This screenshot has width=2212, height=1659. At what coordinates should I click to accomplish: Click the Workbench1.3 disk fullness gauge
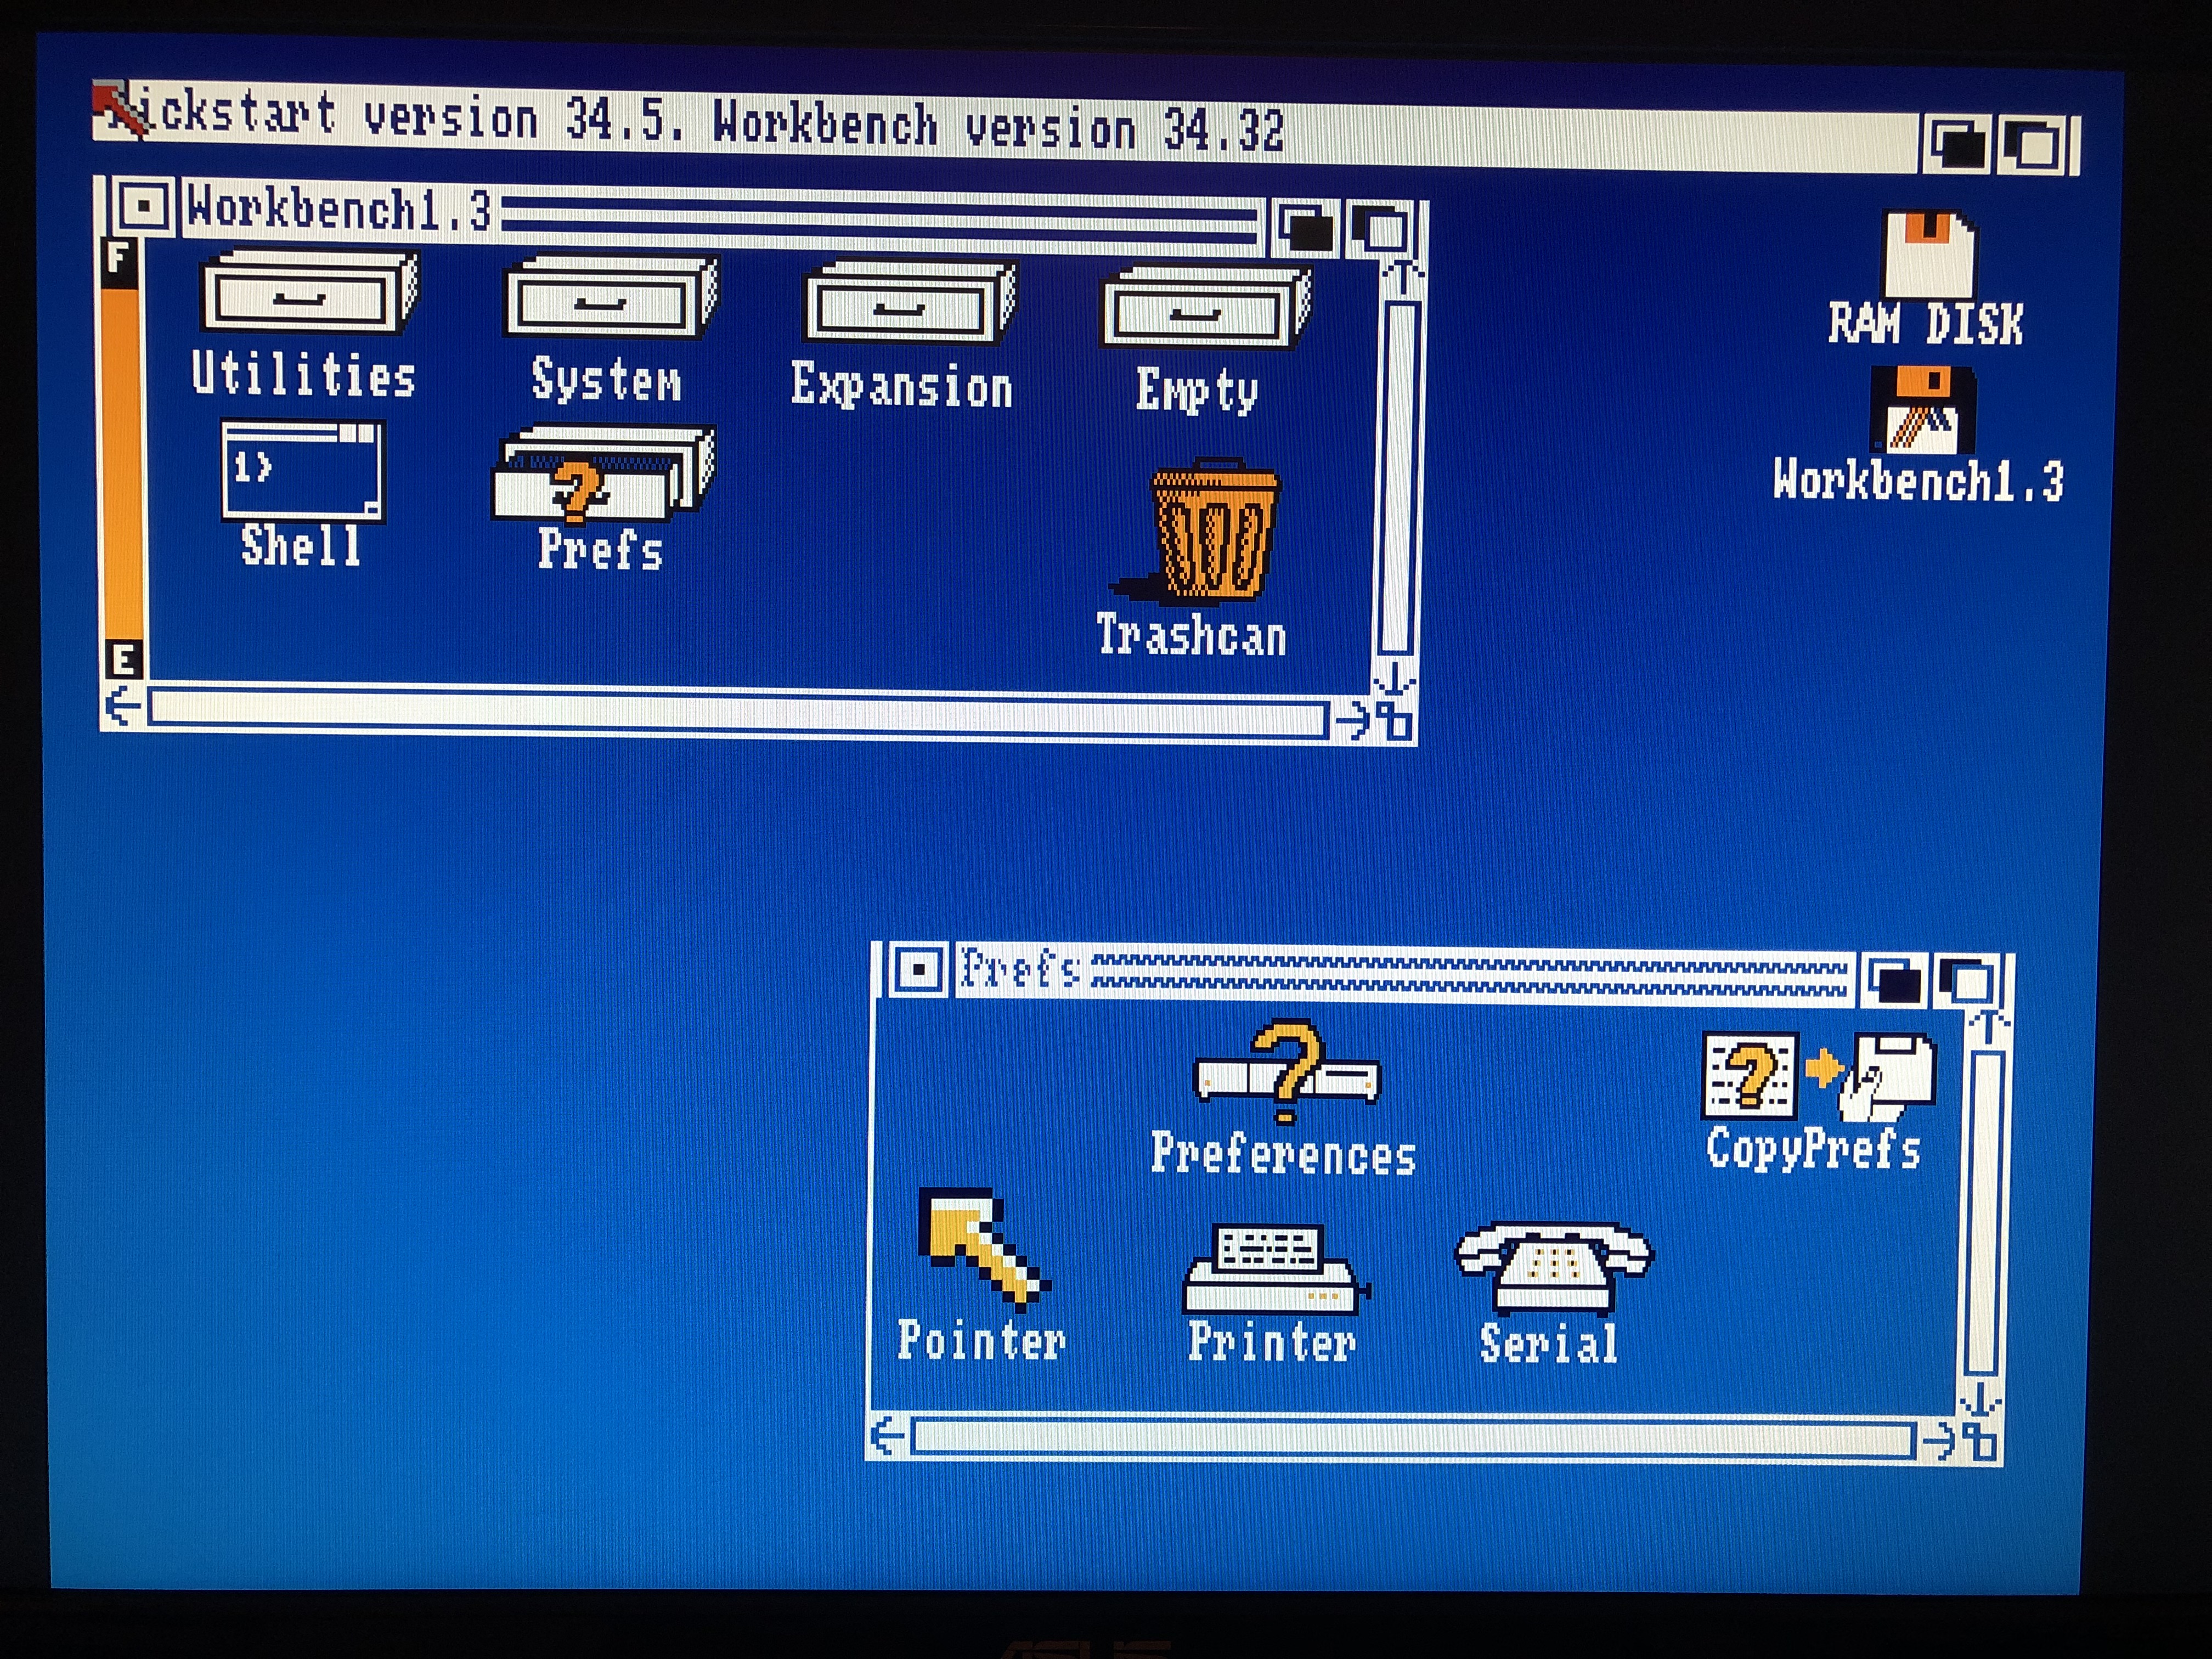[x=122, y=460]
